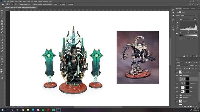Hide the Command Barge layer
200x112 pixels.
tap(177, 72)
